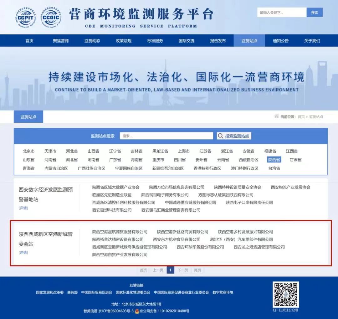Click the CCOIC logo
The height and width of the screenshot is (319, 338).
point(51,18)
